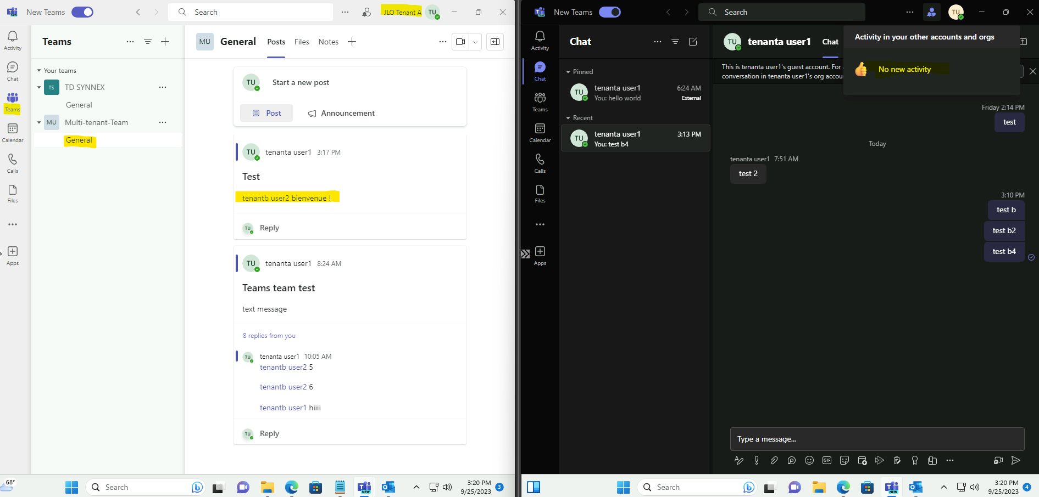The height and width of the screenshot is (497, 1039).
Task: Collapse the Your teams section
Action: click(39, 71)
